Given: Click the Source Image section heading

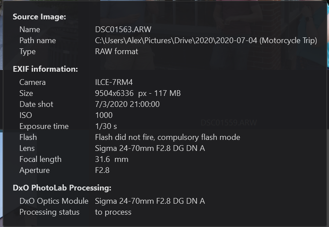Looking at the screenshot, I should 39,17.
